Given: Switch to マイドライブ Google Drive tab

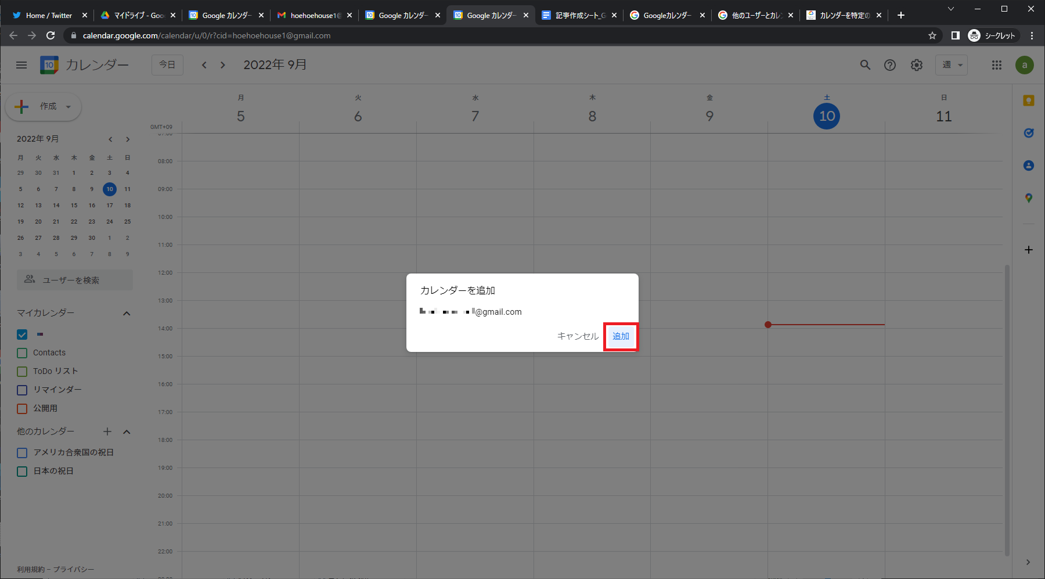Looking at the screenshot, I should (x=138, y=15).
